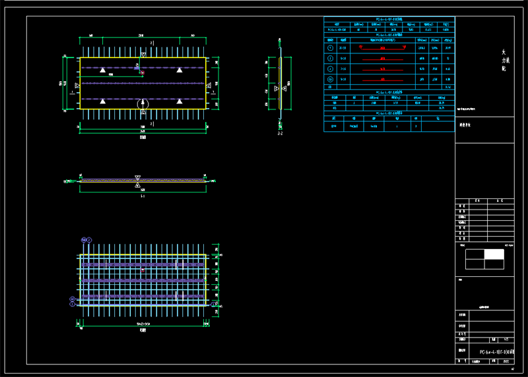Screen dimensions: 528x377
Task: Select the section cut mark "1" left of top plan
Action: coord(72,92)
